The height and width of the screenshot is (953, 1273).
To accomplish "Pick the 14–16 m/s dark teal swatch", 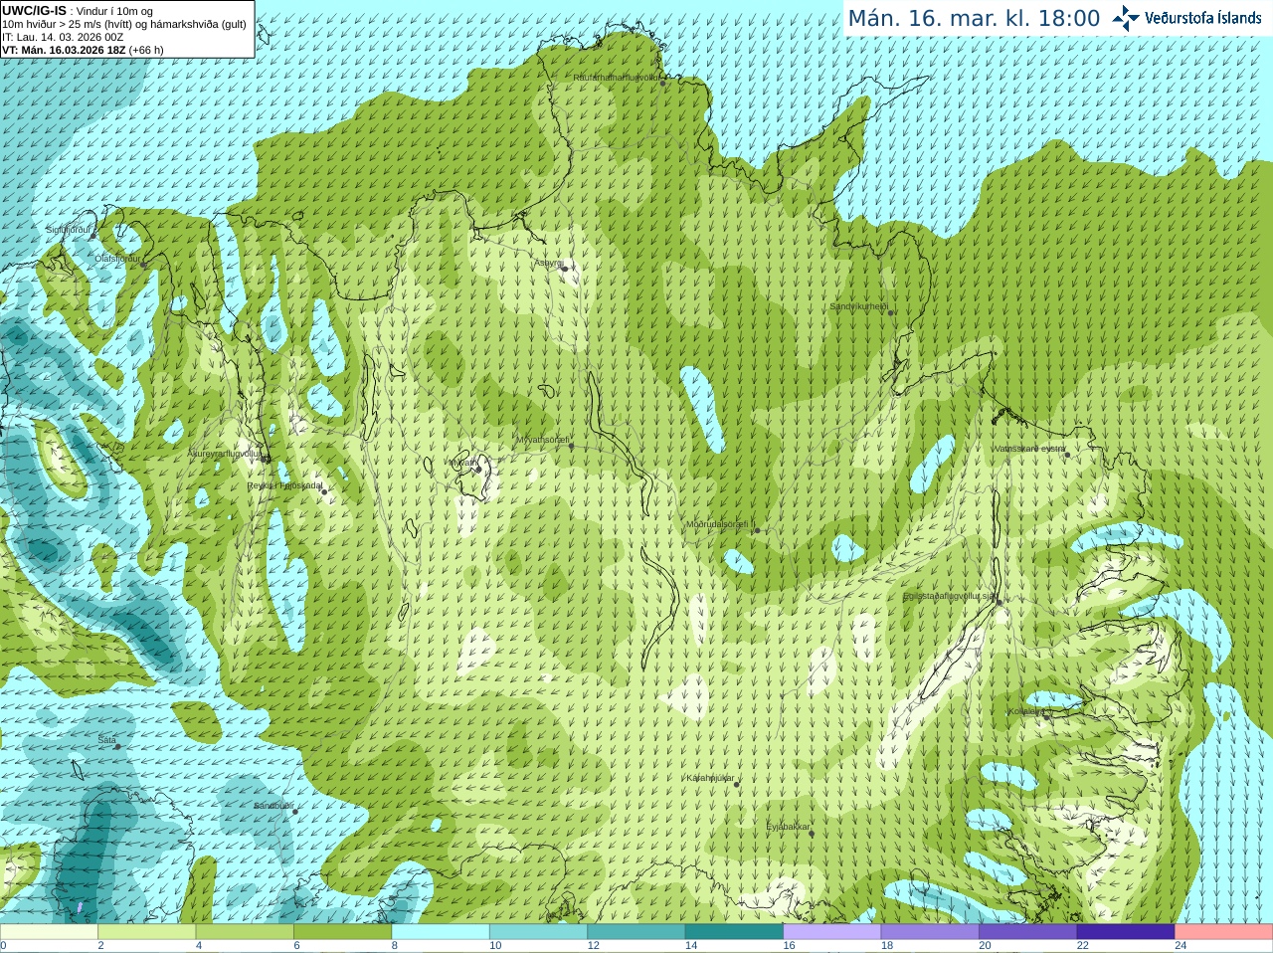I will [735, 932].
